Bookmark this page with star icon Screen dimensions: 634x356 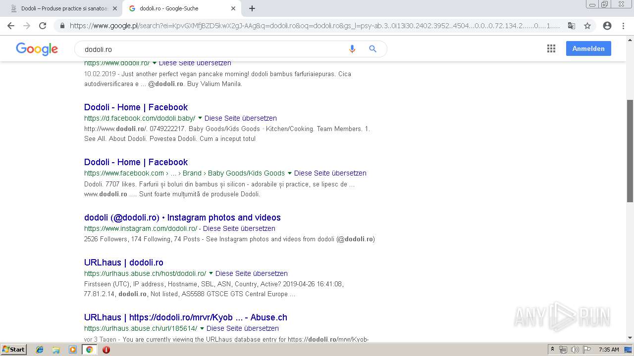[587, 26]
